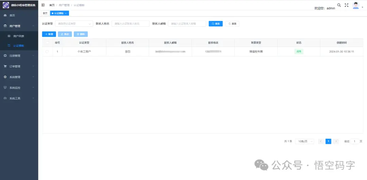Click the 系统管理 gear icon
The width and height of the screenshot is (367, 180).
[5, 77]
